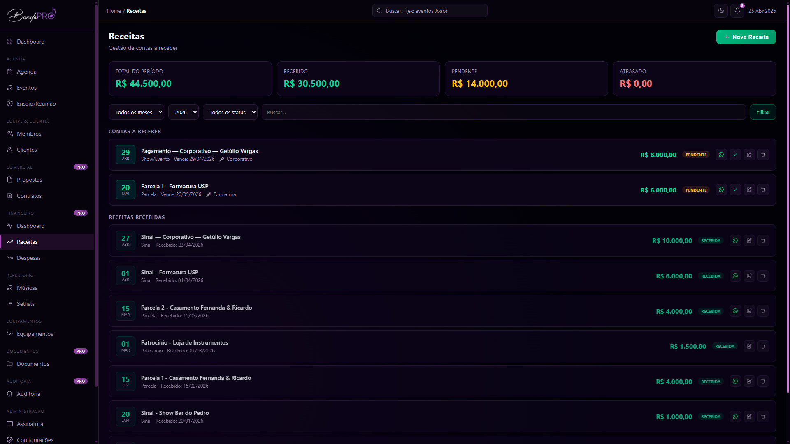Screen dimensions: 790x444
Task: Edit Parcela 2 Casamento Fernanda & Ricardo
Action: point(749,311)
